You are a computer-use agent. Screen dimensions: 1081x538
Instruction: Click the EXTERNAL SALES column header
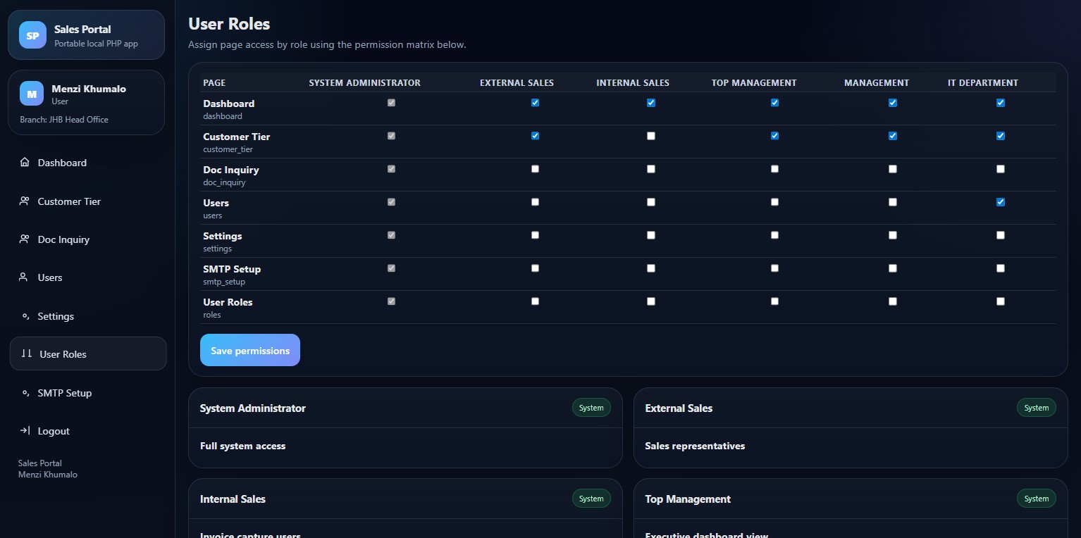517,83
